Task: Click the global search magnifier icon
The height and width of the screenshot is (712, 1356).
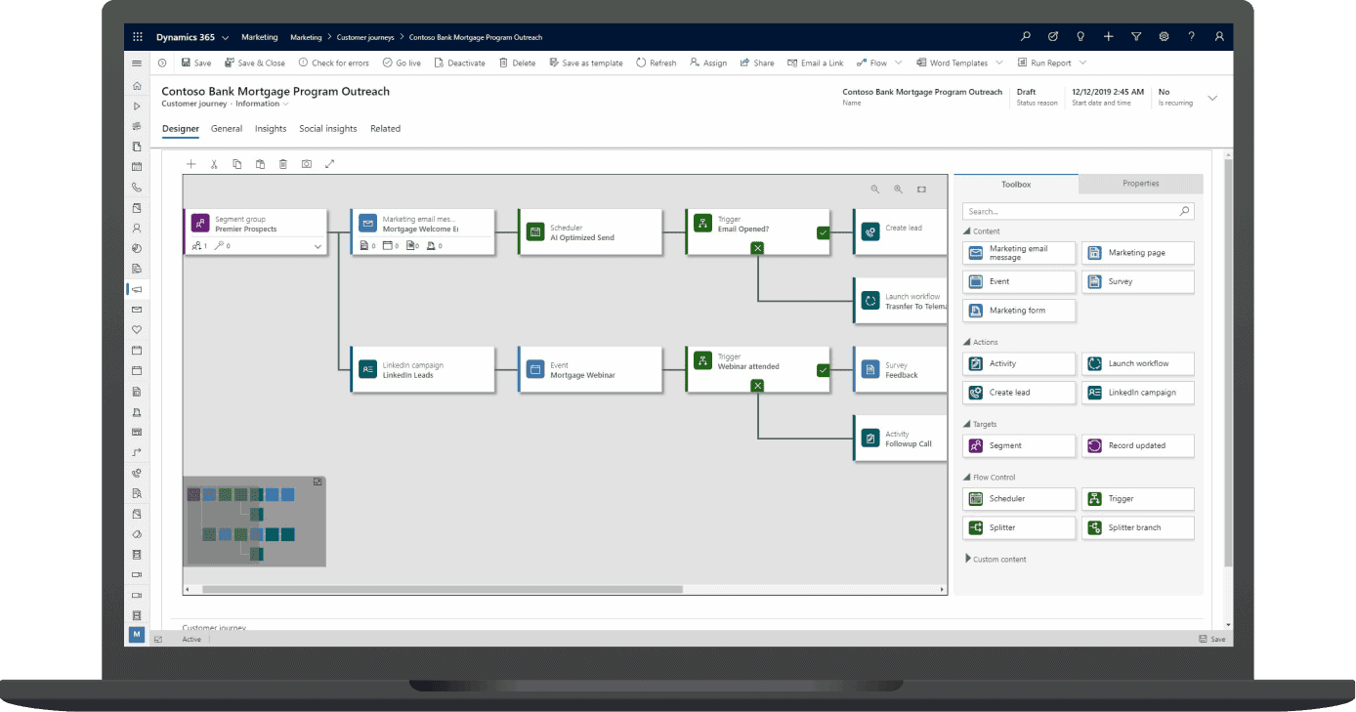Action: click(x=1025, y=37)
